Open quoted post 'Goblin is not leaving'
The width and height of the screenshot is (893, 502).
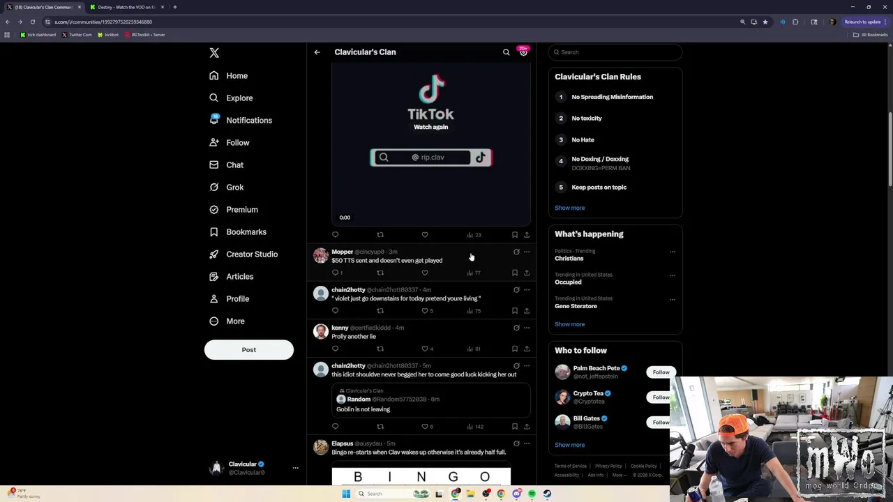click(x=430, y=401)
